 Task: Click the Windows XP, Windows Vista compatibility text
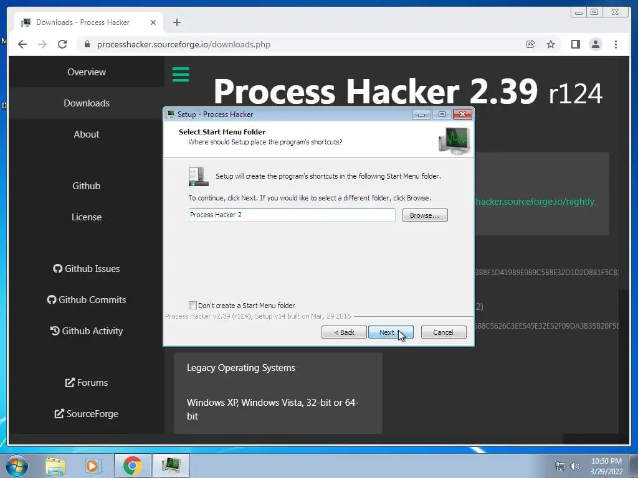click(272, 410)
